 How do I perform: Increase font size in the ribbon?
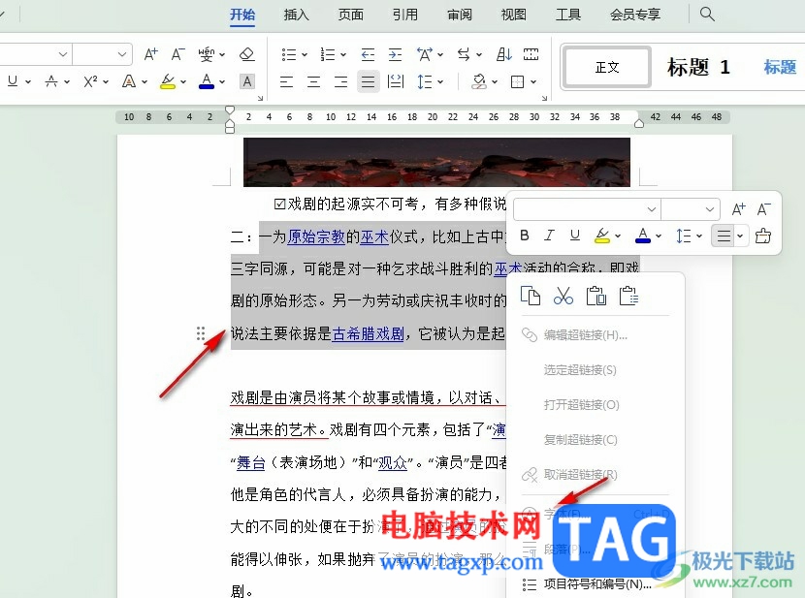pos(151,54)
